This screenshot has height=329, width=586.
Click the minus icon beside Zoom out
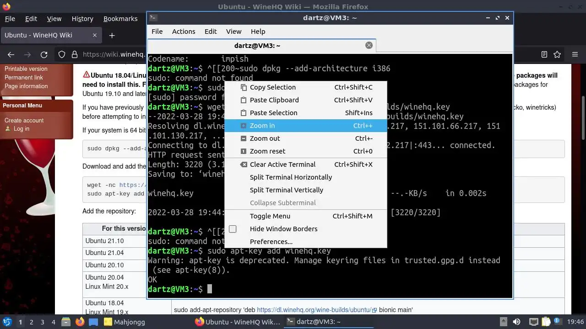(x=244, y=138)
